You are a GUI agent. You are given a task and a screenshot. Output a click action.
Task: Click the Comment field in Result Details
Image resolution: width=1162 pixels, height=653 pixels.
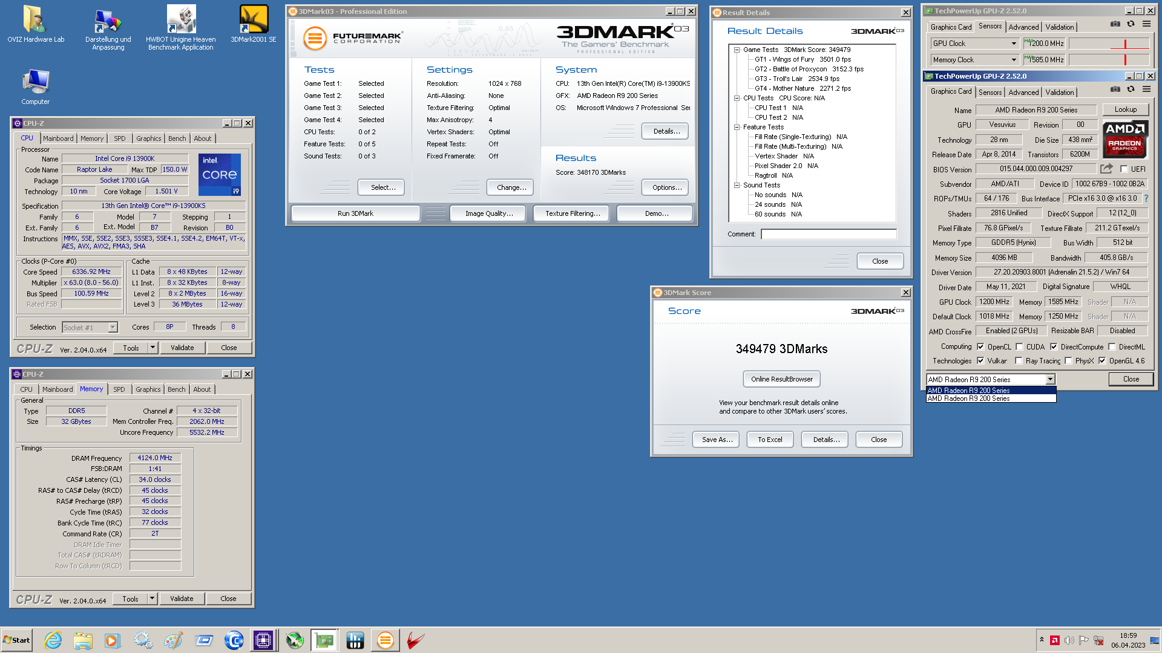[829, 234]
